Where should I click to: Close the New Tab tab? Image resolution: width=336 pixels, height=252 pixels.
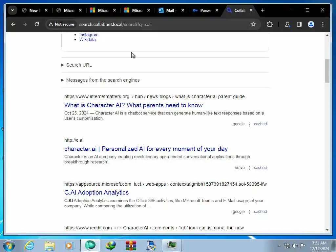click(x=46, y=10)
